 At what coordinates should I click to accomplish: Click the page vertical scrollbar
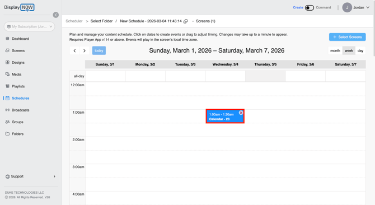coord(374,29)
